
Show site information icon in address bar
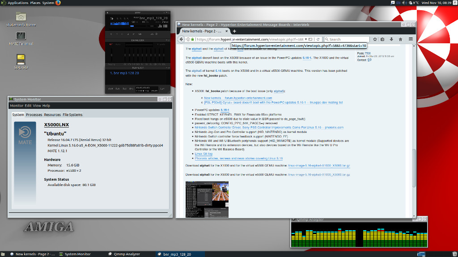pos(188,39)
